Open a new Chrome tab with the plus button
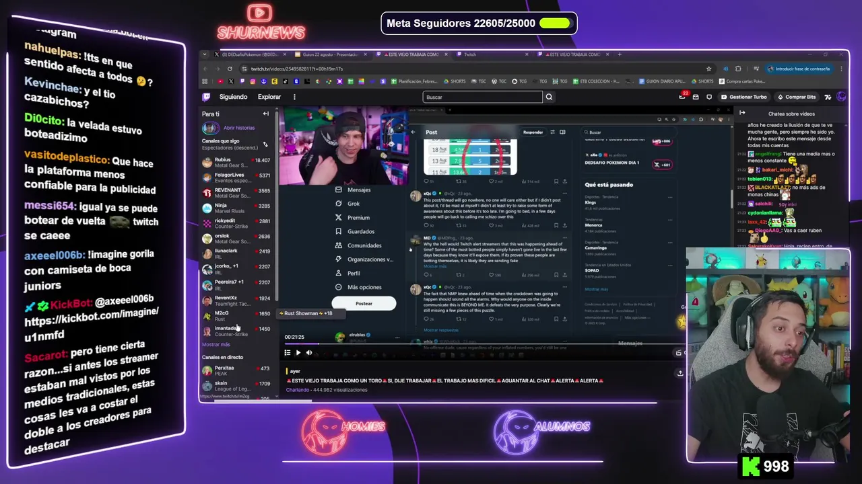 [x=620, y=54]
